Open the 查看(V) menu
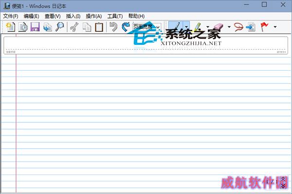The image size is (292, 194). (x=53, y=16)
